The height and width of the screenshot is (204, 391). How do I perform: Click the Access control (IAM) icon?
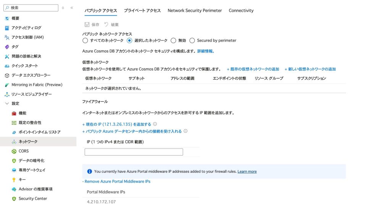(x=7, y=37)
